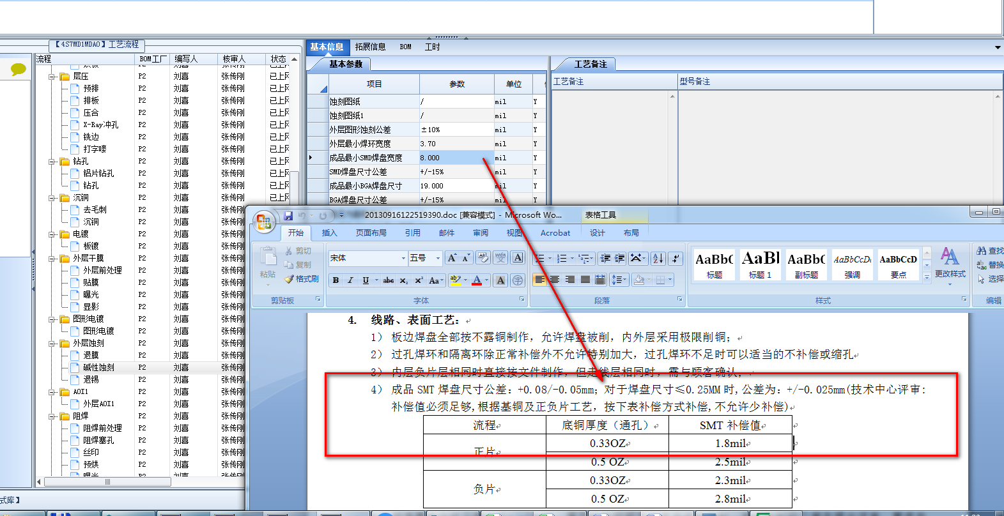Toggle show/hide paragraph marks icon
The image size is (1004, 516).
click(676, 258)
